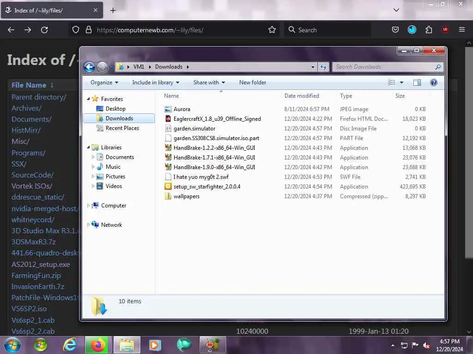This screenshot has width=473, height=354.
Task: Select setup_sw_starfighter installer icon
Action: click(x=168, y=187)
